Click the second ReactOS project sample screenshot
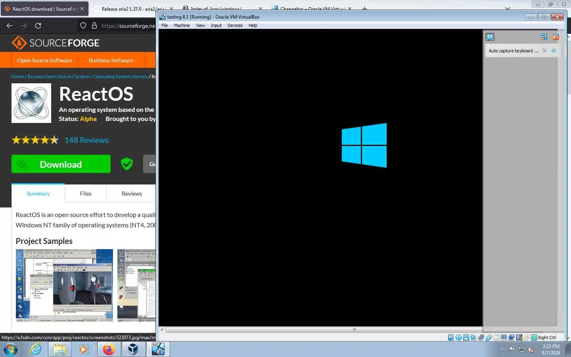The width and height of the screenshot is (571, 357). 136,285
